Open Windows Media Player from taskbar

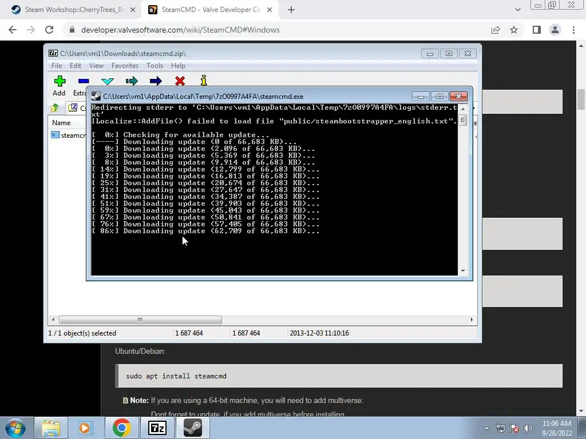85,428
